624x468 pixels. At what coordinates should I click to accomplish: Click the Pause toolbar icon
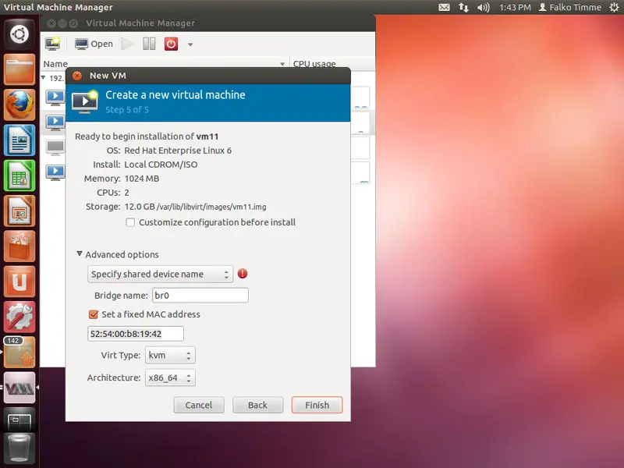[149, 44]
